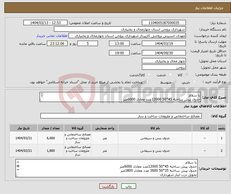Click the واحد شمارش column header
This screenshot has width=231, height=194.
105,128
